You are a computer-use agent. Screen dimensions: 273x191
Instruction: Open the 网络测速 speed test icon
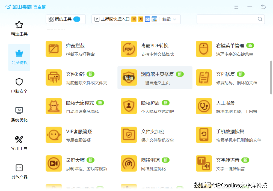click(129, 163)
